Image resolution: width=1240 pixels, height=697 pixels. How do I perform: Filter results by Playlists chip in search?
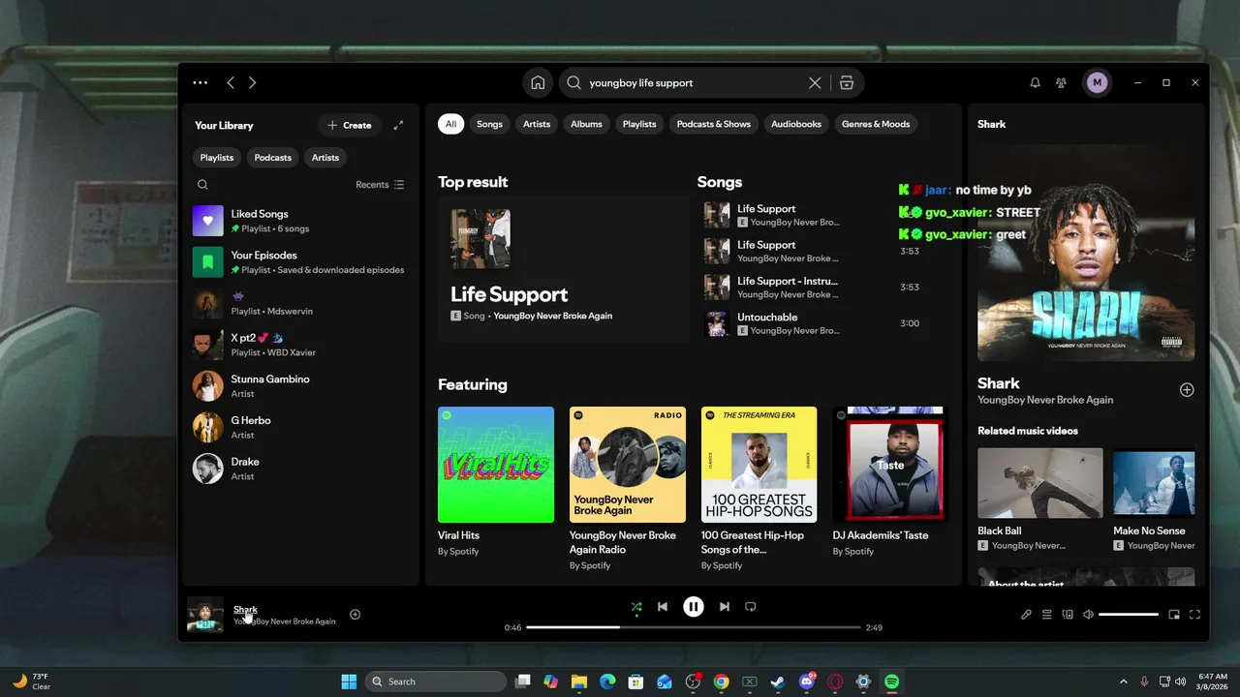coord(639,124)
